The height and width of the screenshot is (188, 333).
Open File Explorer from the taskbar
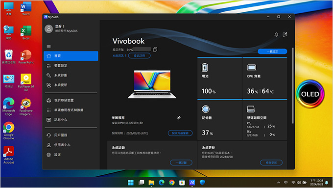(x=151, y=183)
